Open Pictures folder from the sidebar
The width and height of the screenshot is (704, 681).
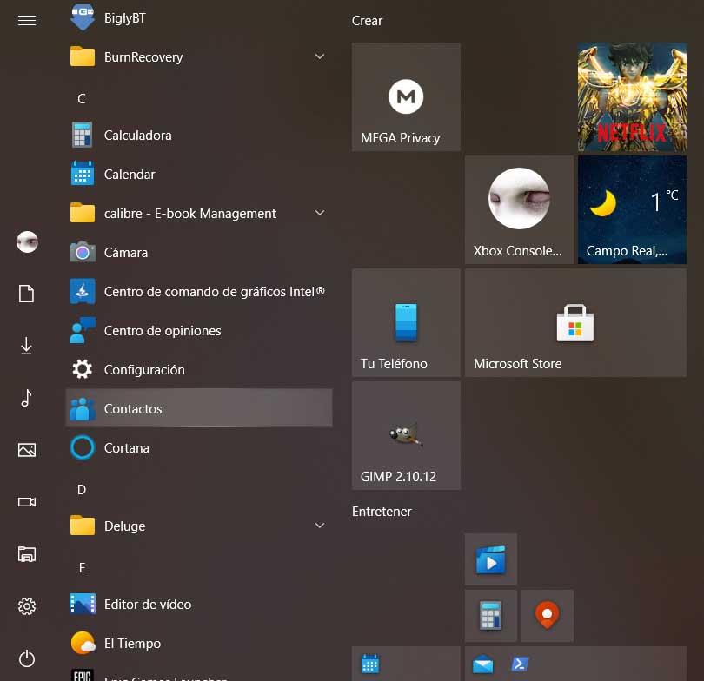[27, 450]
